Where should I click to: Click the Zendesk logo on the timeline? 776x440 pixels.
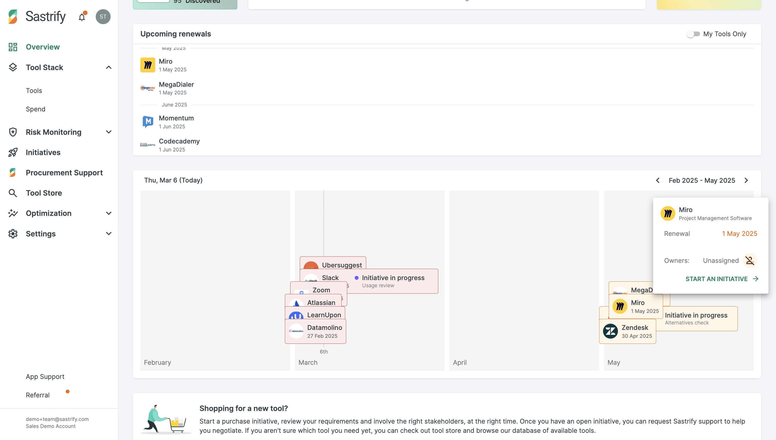(610, 331)
